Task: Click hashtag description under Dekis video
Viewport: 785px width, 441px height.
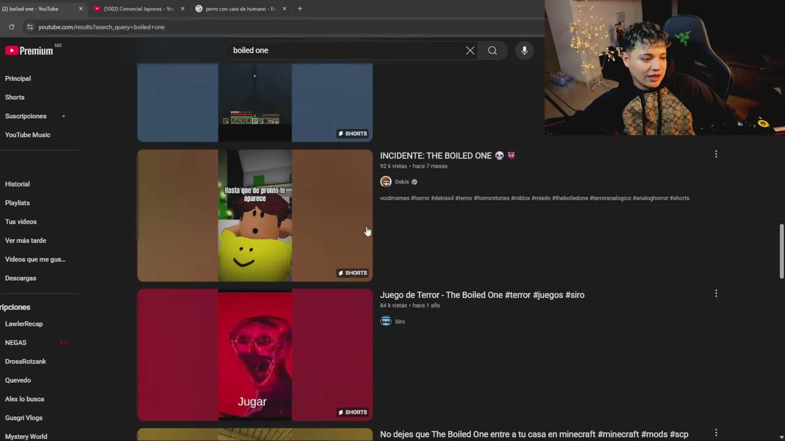Action: click(535, 198)
